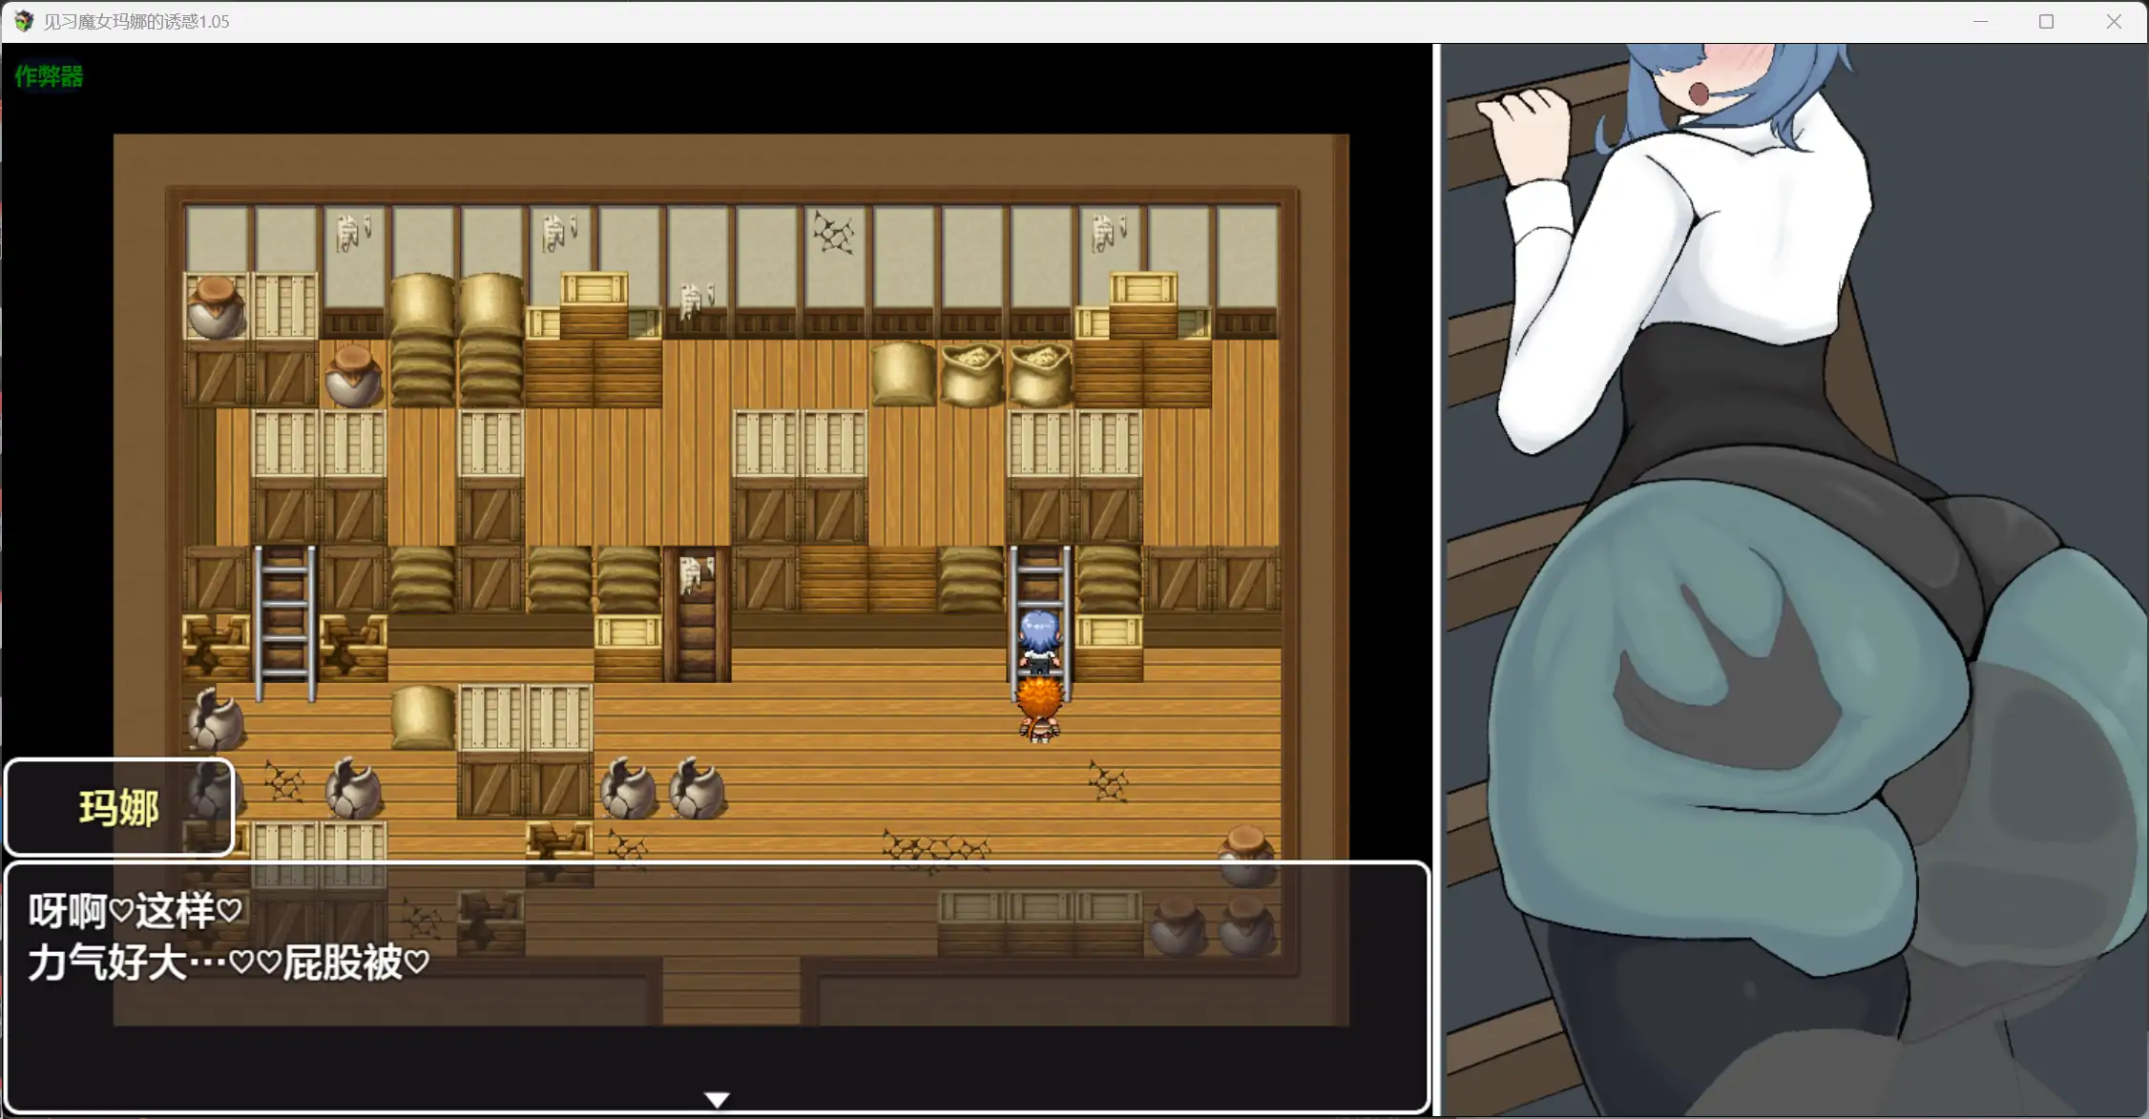Click the orange-haired character sprite

1039,709
